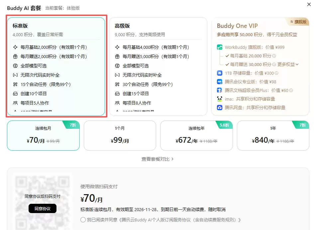The image size is (314, 230).
Task: Click the info icon beside 1TB 存储容量
Action: click(x=276, y=73)
